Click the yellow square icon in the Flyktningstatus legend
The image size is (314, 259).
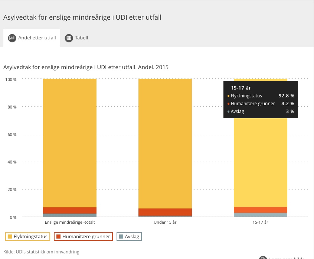pos(10,236)
